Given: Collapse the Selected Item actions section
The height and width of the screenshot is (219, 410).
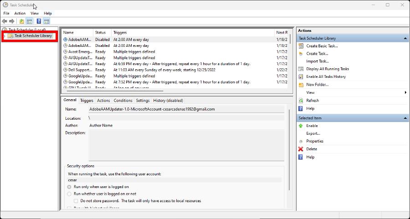Looking at the screenshot, I should (x=405, y=118).
